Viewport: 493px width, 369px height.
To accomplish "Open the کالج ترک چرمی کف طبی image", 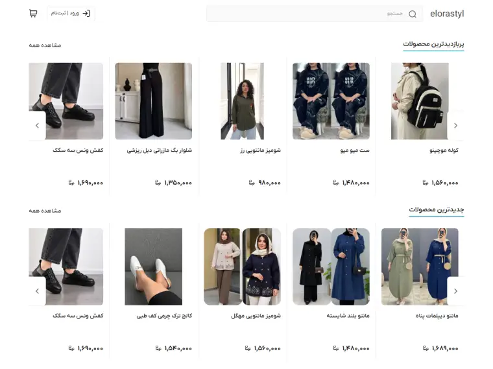I will [x=154, y=267].
